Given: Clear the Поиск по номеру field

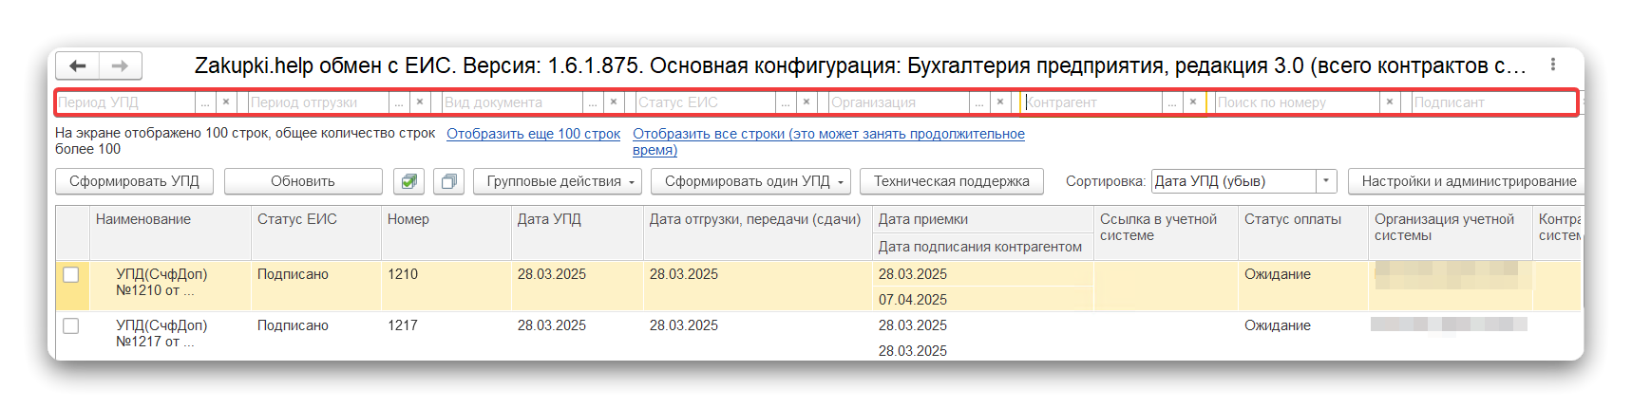Looking at the screenshot, I should pos(1390,102).
